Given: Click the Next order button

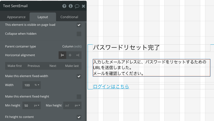Looking at the screenshot, I should [53, 66].
